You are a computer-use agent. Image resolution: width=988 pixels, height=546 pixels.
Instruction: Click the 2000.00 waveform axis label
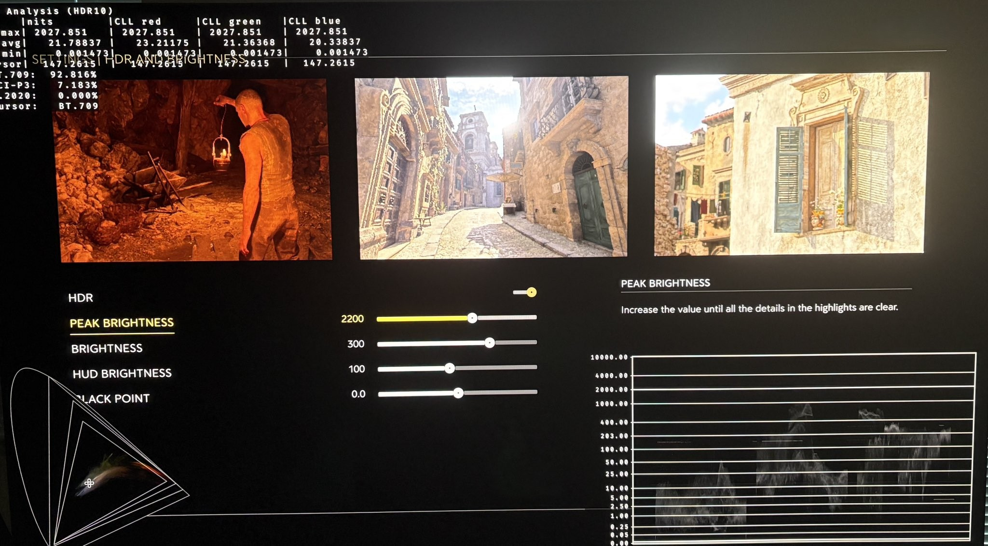pyautogui.click(x=611, y=389)
